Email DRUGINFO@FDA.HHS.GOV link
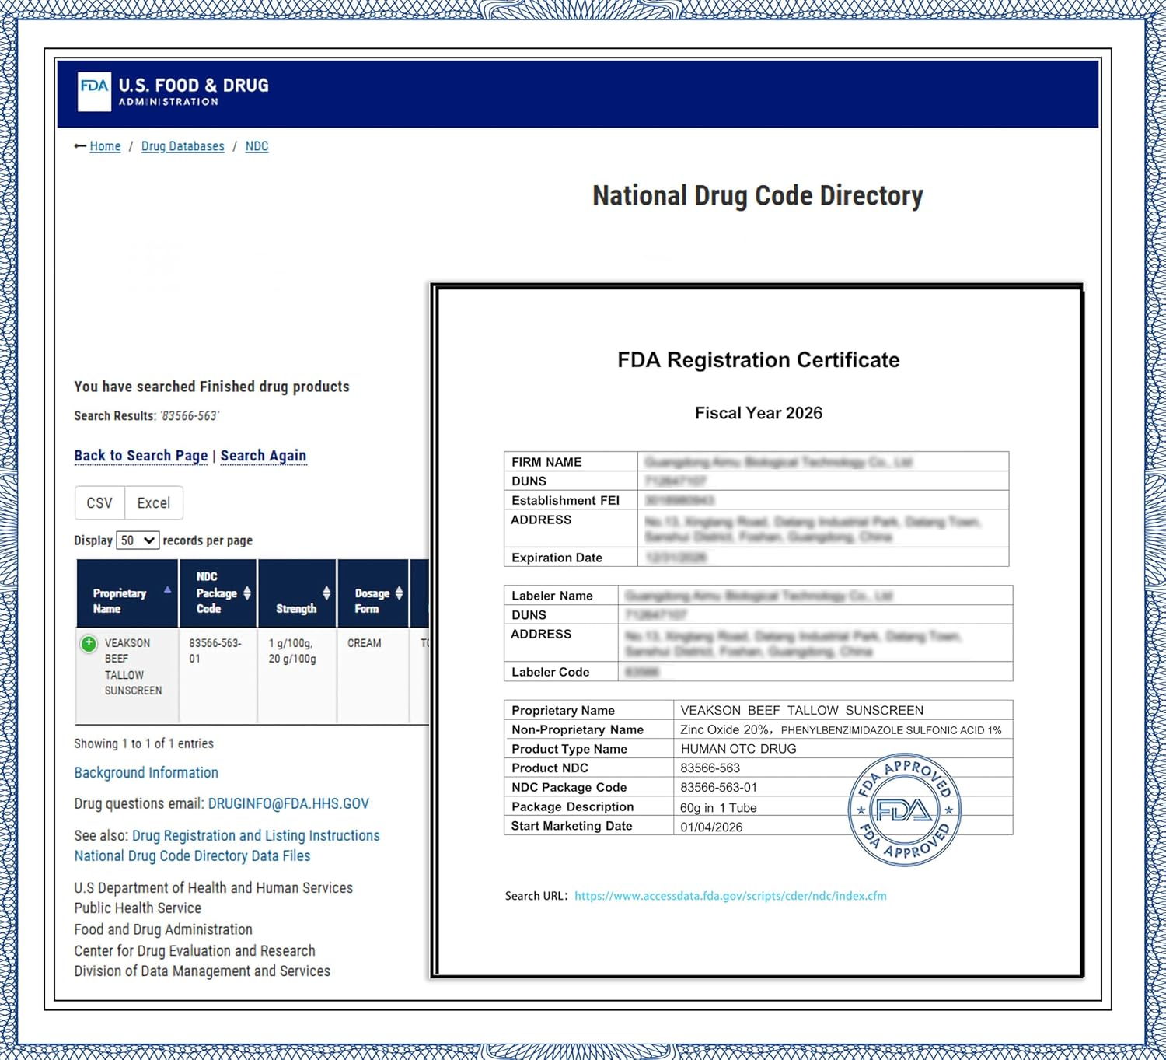 [288, 803]
